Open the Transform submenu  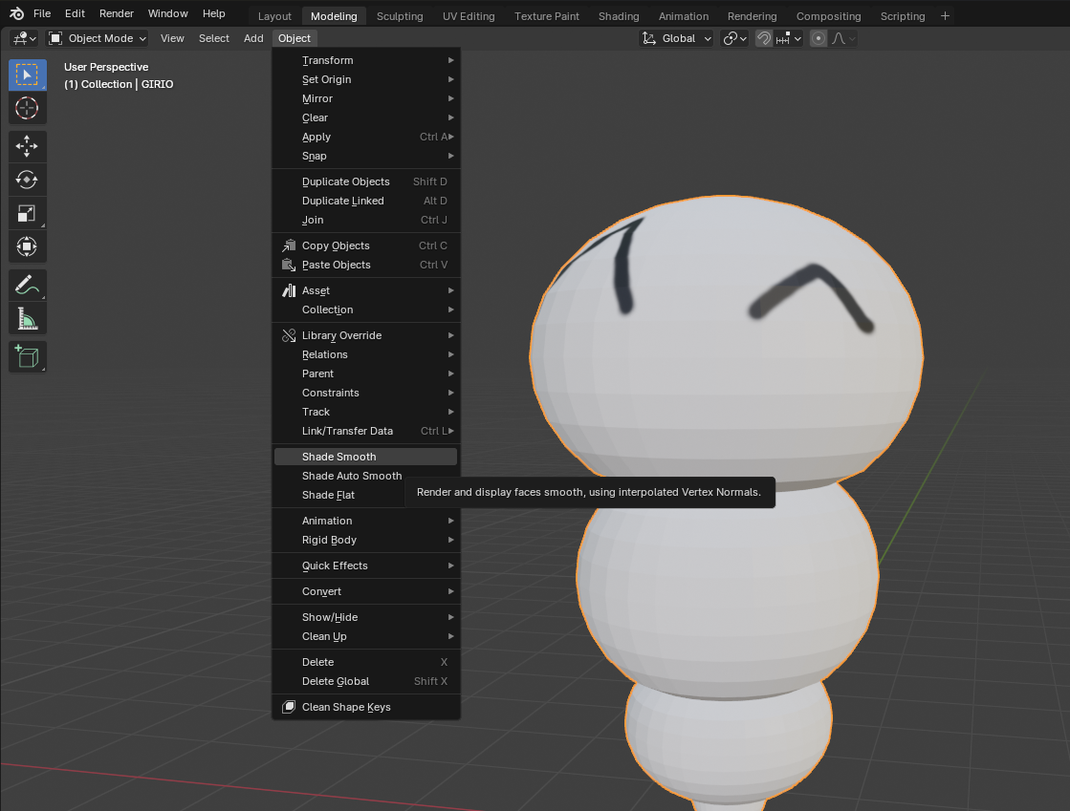(x=330, y=60)
